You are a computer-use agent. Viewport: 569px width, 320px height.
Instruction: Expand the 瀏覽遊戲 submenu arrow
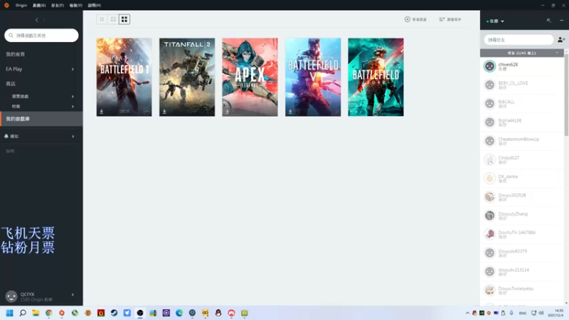tap(73, 97)
